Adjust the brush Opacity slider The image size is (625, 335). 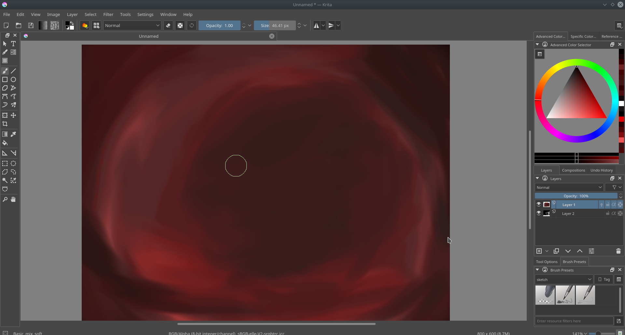219,25
